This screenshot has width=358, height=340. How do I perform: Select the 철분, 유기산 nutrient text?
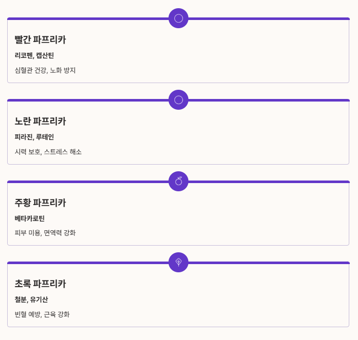[x=31, y=299]
